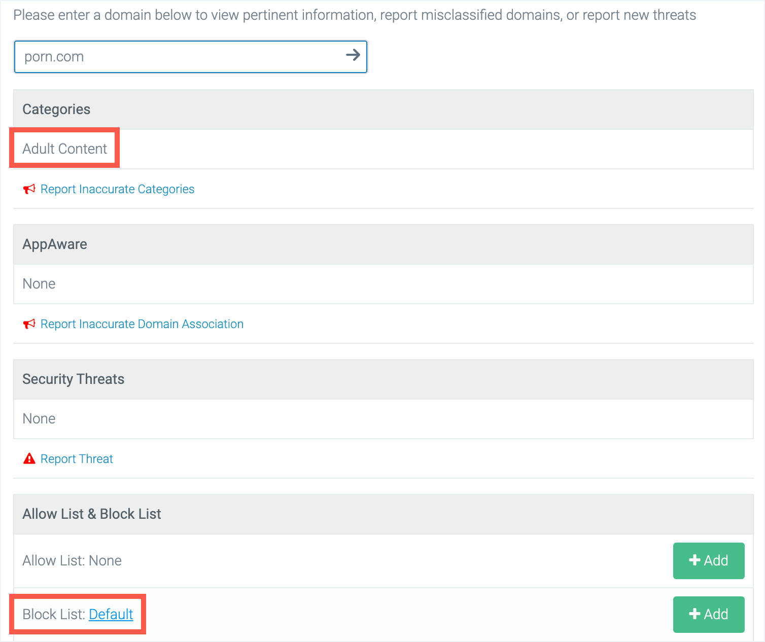Select the None value under Security Threats
This screenshot has width=765, height=642.
point(39,418)
